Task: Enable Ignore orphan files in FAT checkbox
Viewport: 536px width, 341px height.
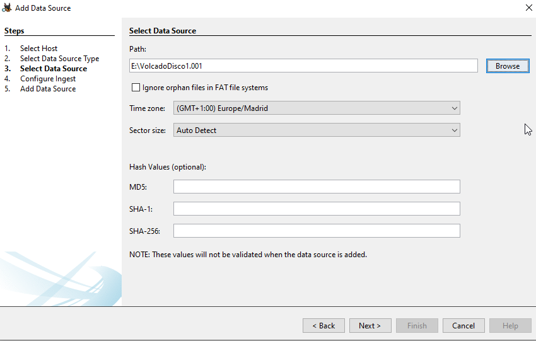Action: (136, 88)
